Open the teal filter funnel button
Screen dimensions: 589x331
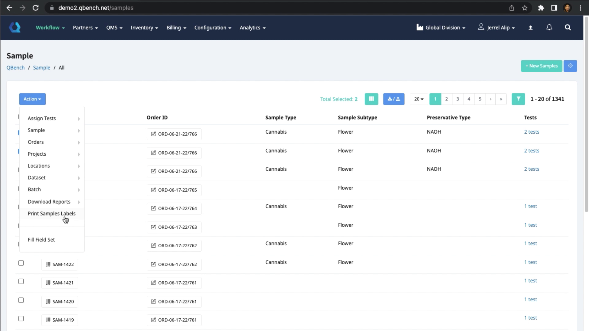tap(518, 99)
